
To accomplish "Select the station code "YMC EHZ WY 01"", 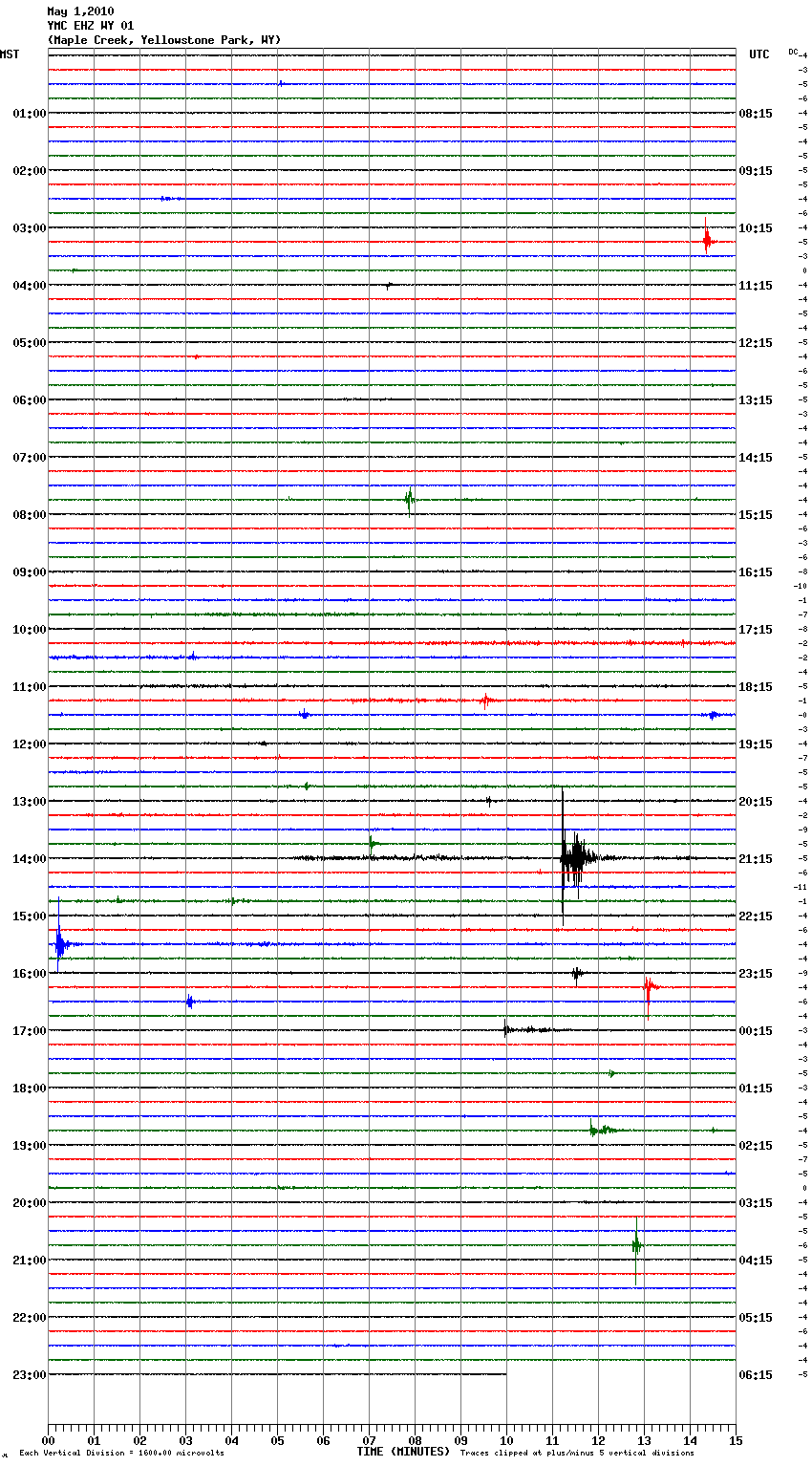I will coord(91,26).
